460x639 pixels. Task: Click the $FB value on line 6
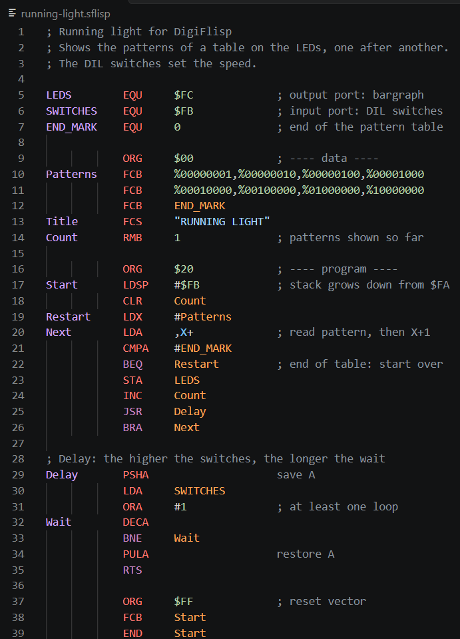pyautogui.click(x=184, y=111)
